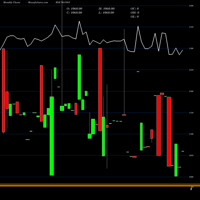Click the 'OC: 0' readout

tap(135, 9)
